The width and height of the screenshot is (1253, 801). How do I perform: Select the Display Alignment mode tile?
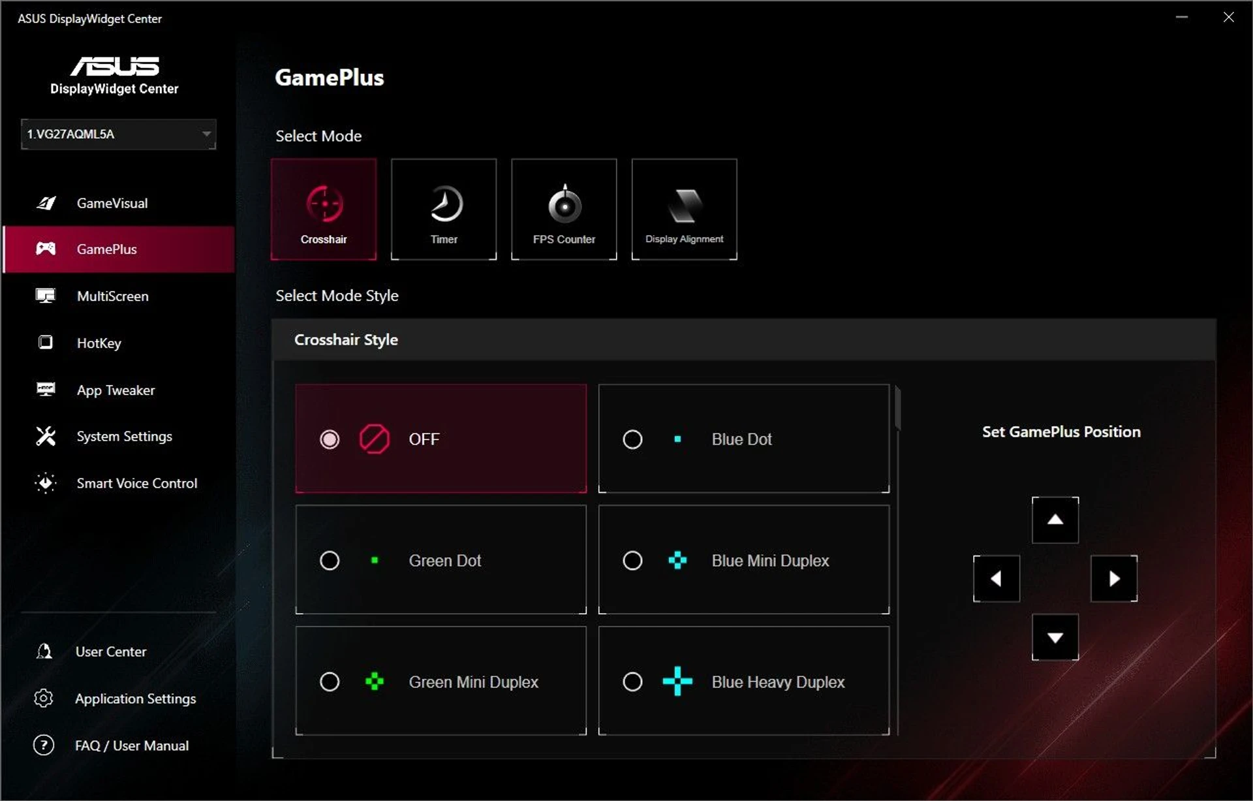[685, 209]
